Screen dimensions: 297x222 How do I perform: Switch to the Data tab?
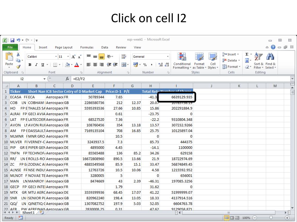coord(104,47)
